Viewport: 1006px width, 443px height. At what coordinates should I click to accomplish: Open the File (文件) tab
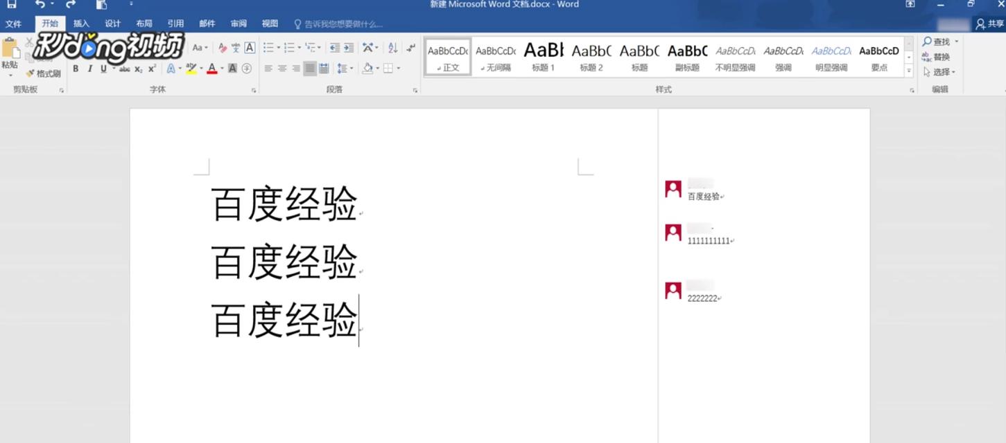[13, 24]
